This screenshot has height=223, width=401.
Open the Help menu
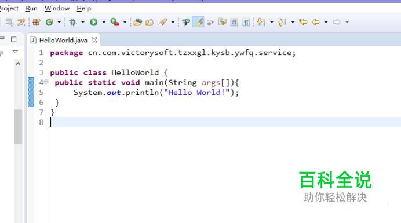(x=83, y=9)
